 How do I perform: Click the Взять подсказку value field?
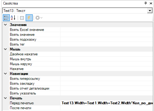coord(107,39)
